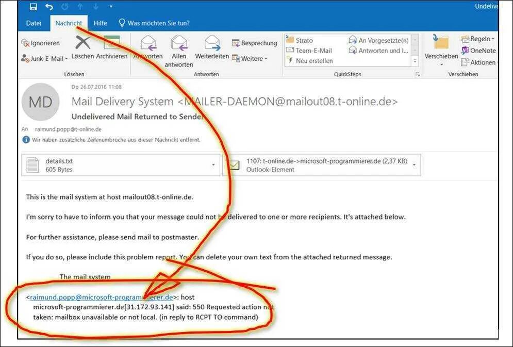Click the Neu erstellen quick step
This screenshot has width=513, height=347.
310,60
